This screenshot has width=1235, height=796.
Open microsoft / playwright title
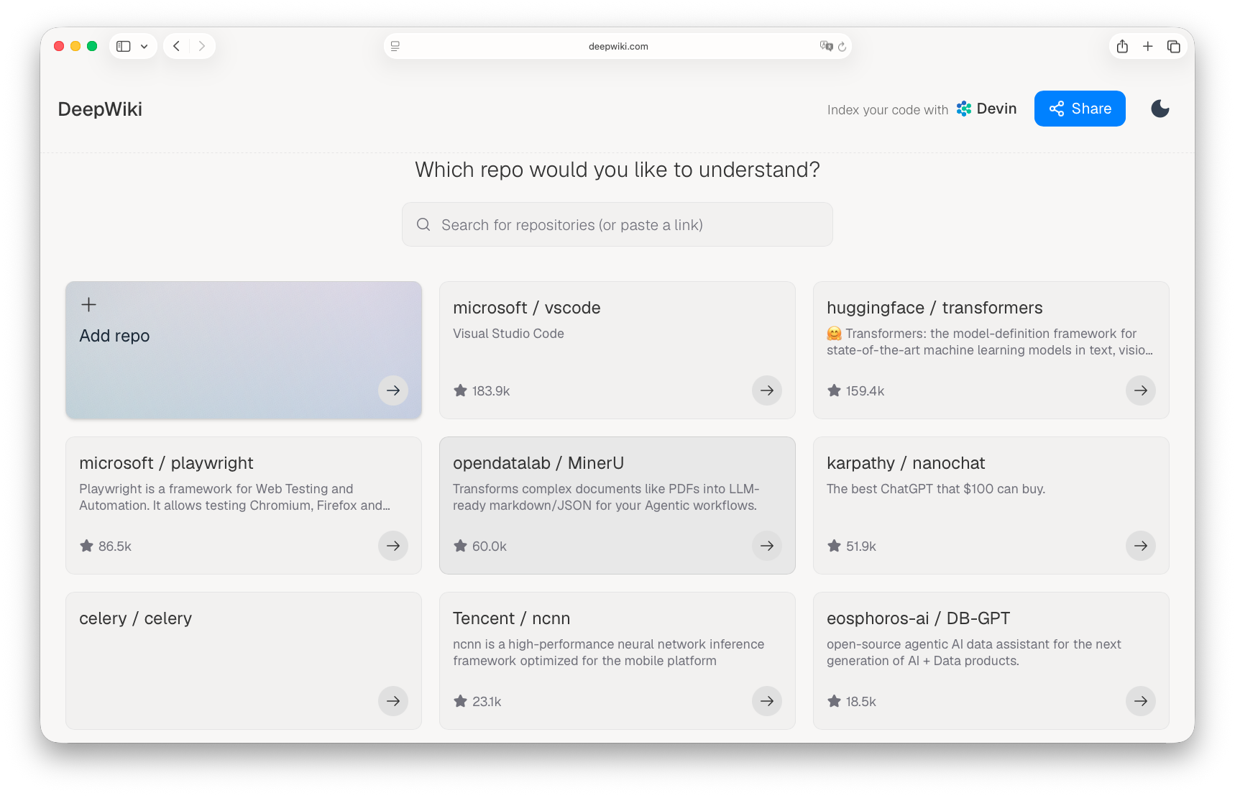166,463
